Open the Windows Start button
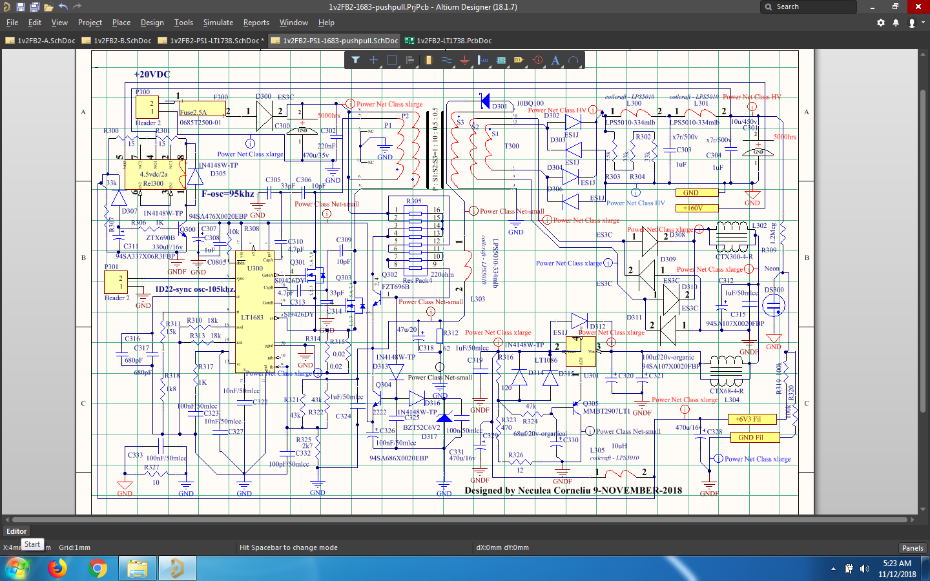 click(17, 569)
